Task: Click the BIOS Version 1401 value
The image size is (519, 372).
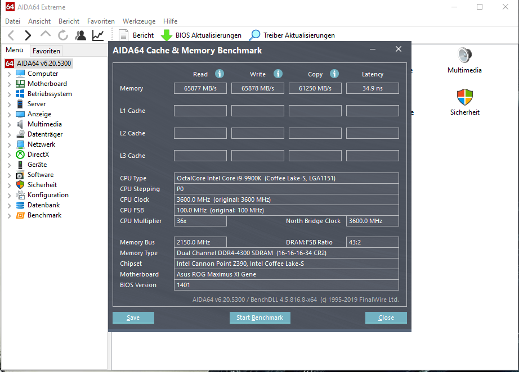Action: [x=287, y=285]
